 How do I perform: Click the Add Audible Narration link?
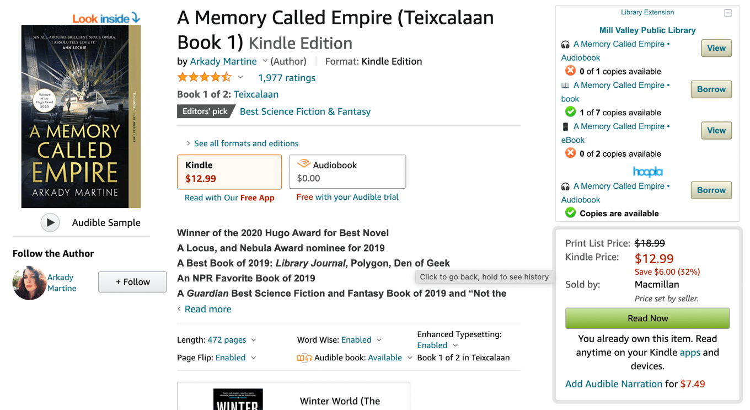614,384
